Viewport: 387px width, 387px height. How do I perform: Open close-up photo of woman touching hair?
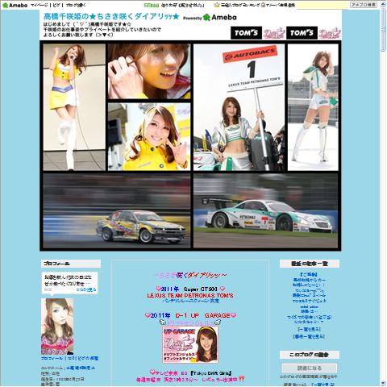149,71
